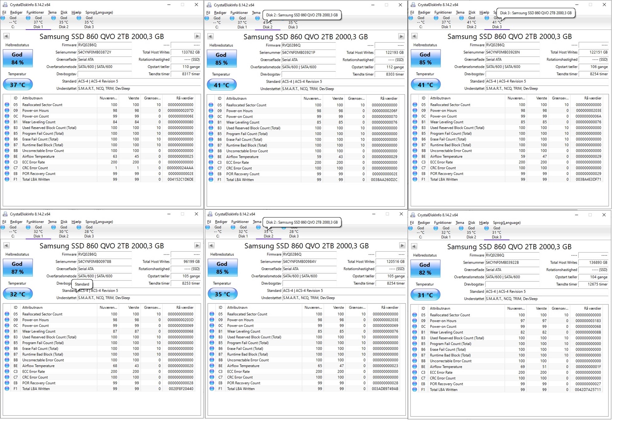Click raw value 0042D7A25711
624x432 pixels.
[x=588, y=390]
